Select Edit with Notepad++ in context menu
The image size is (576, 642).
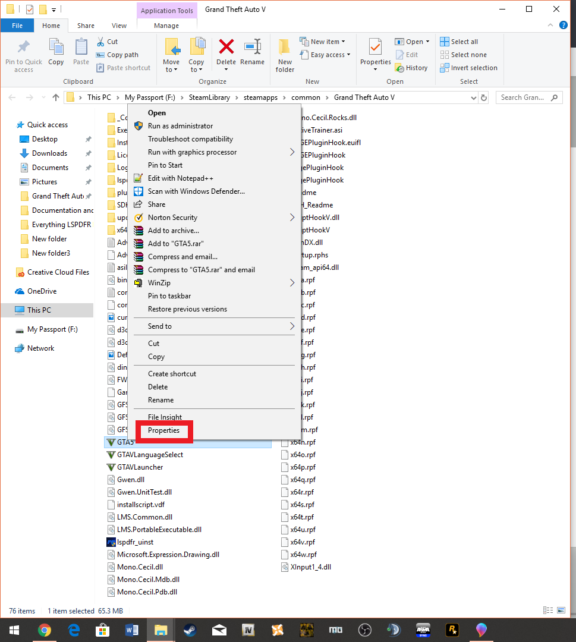point(215,178)
